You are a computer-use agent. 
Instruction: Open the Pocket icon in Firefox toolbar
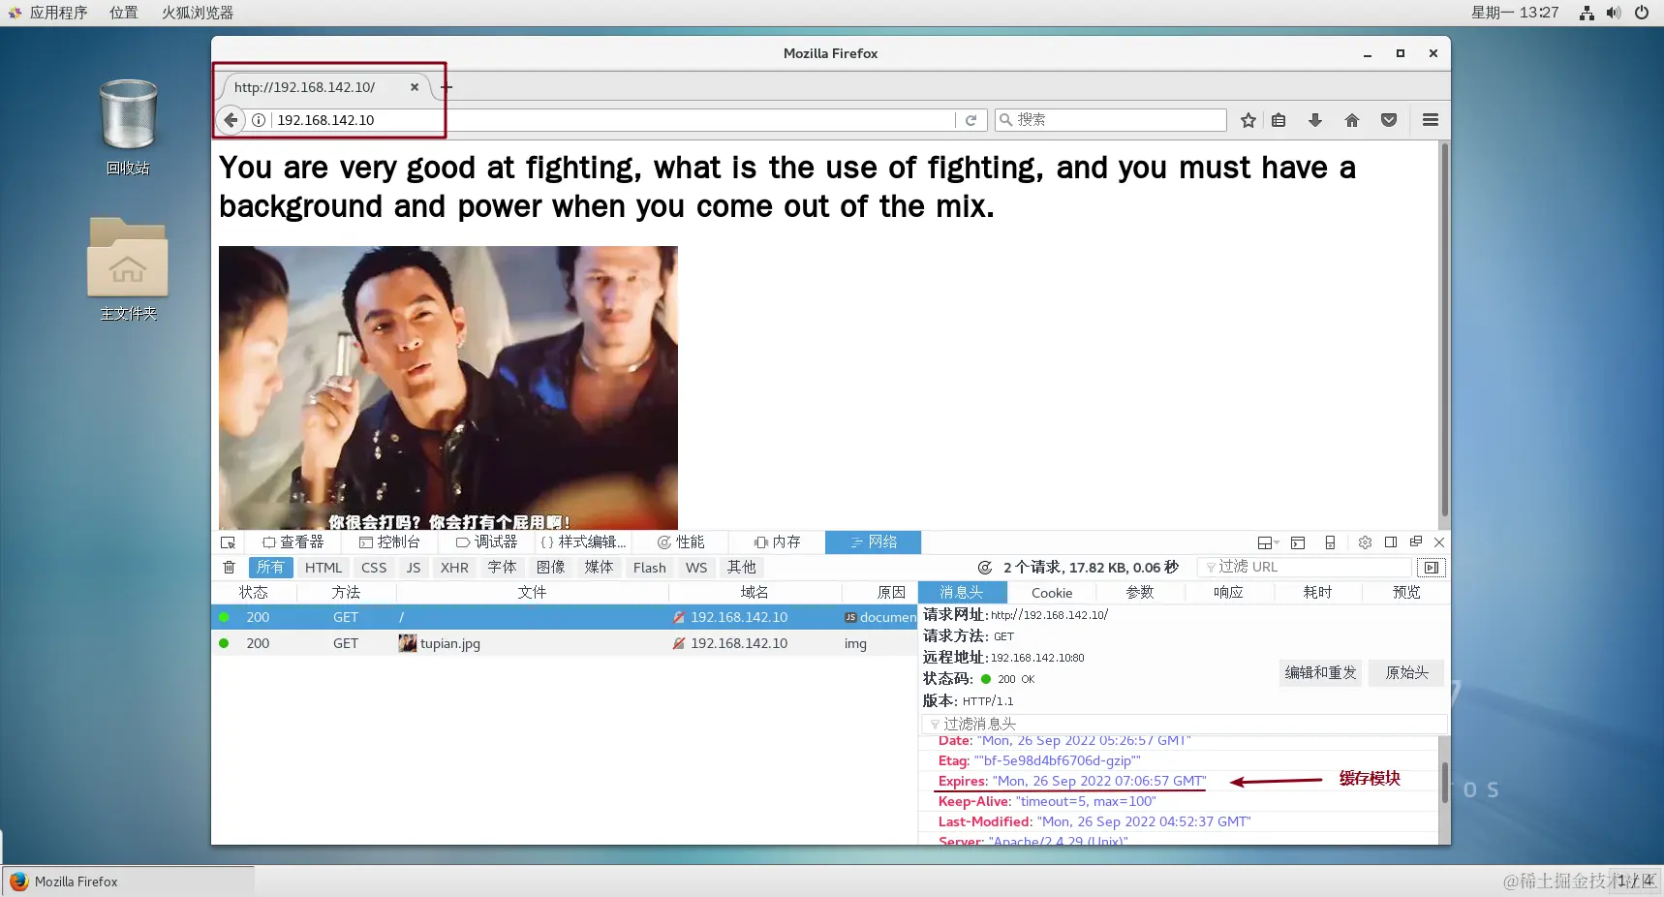click(1389, 120)
